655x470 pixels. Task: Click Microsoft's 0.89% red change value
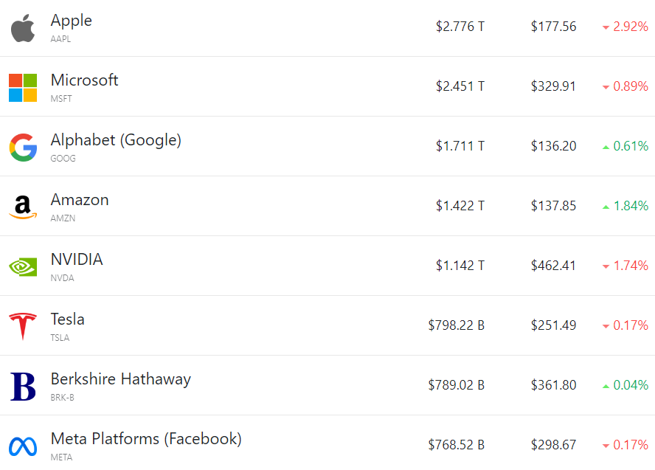tap(631, 86)
